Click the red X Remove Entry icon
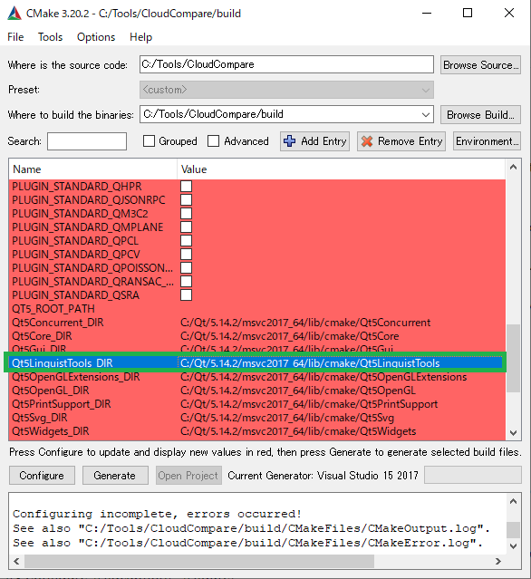The height and width of the screenshot is (579, 531). (x=367, y=141)
